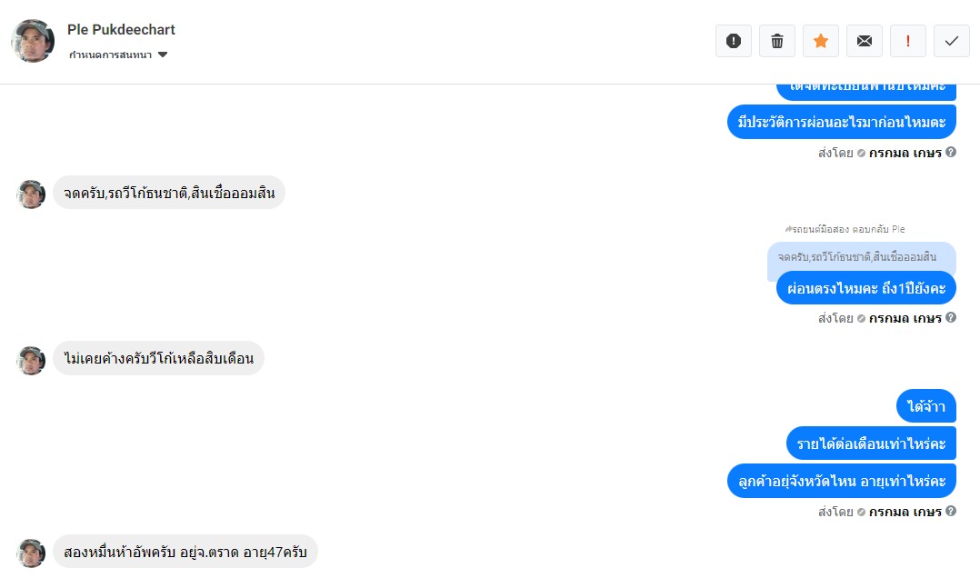Open กำหนดการสนทนา dropdown arrow
This screenshot has width=980, height=578.
click(x=163, y=55)
